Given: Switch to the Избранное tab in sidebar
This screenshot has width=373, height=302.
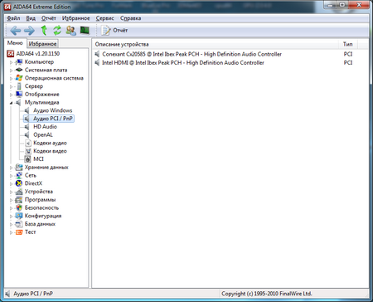Looking at the screenshot, I should [x=42, y=44].
